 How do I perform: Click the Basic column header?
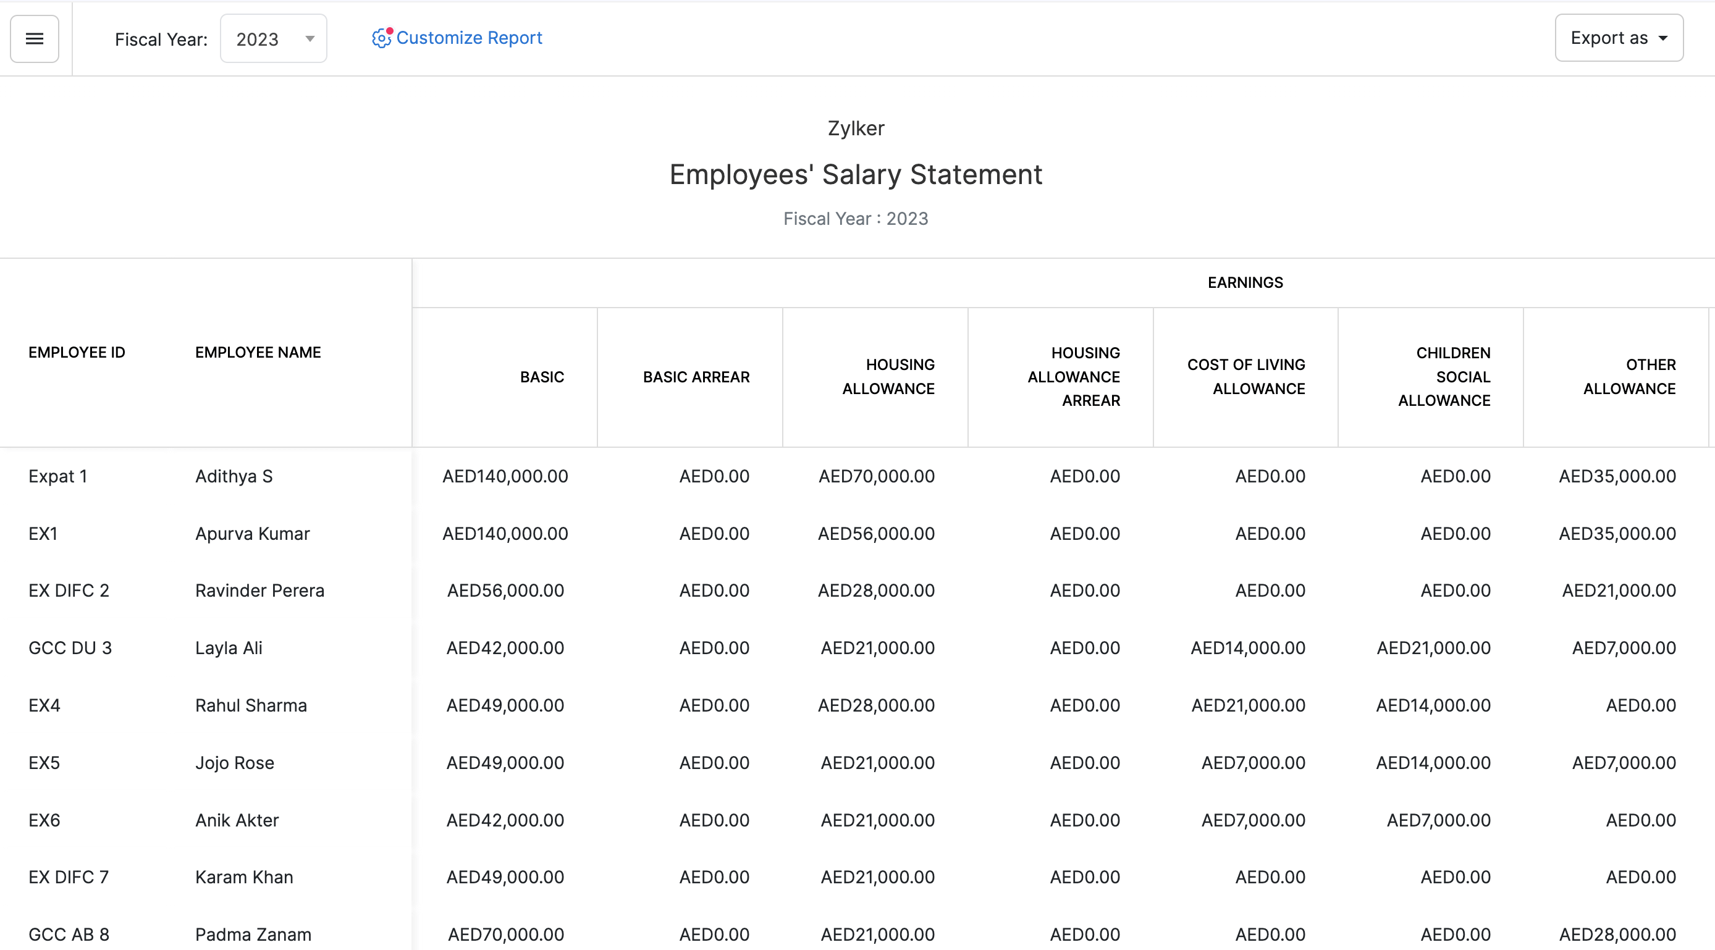pos(541,377)
